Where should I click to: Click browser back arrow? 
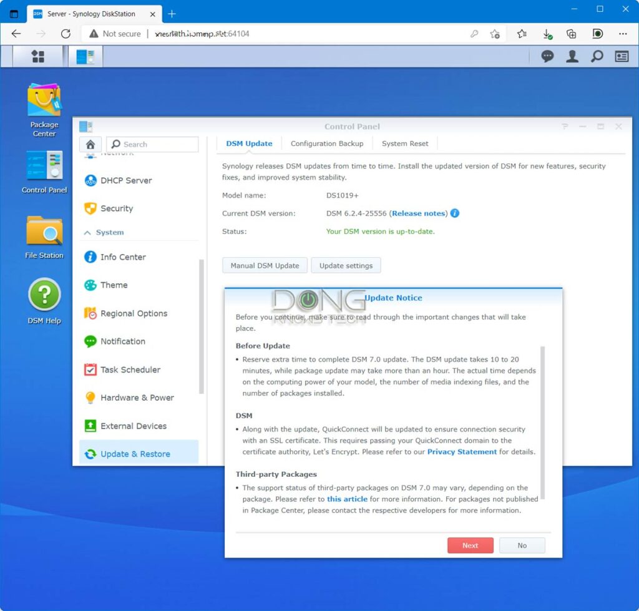pos(16,34)
